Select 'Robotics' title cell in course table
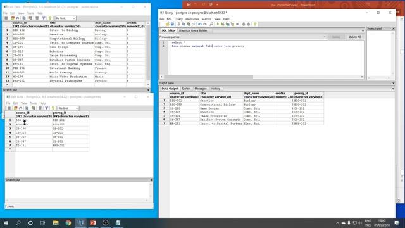Screen dimensions: 405x228 click(72, 51)
